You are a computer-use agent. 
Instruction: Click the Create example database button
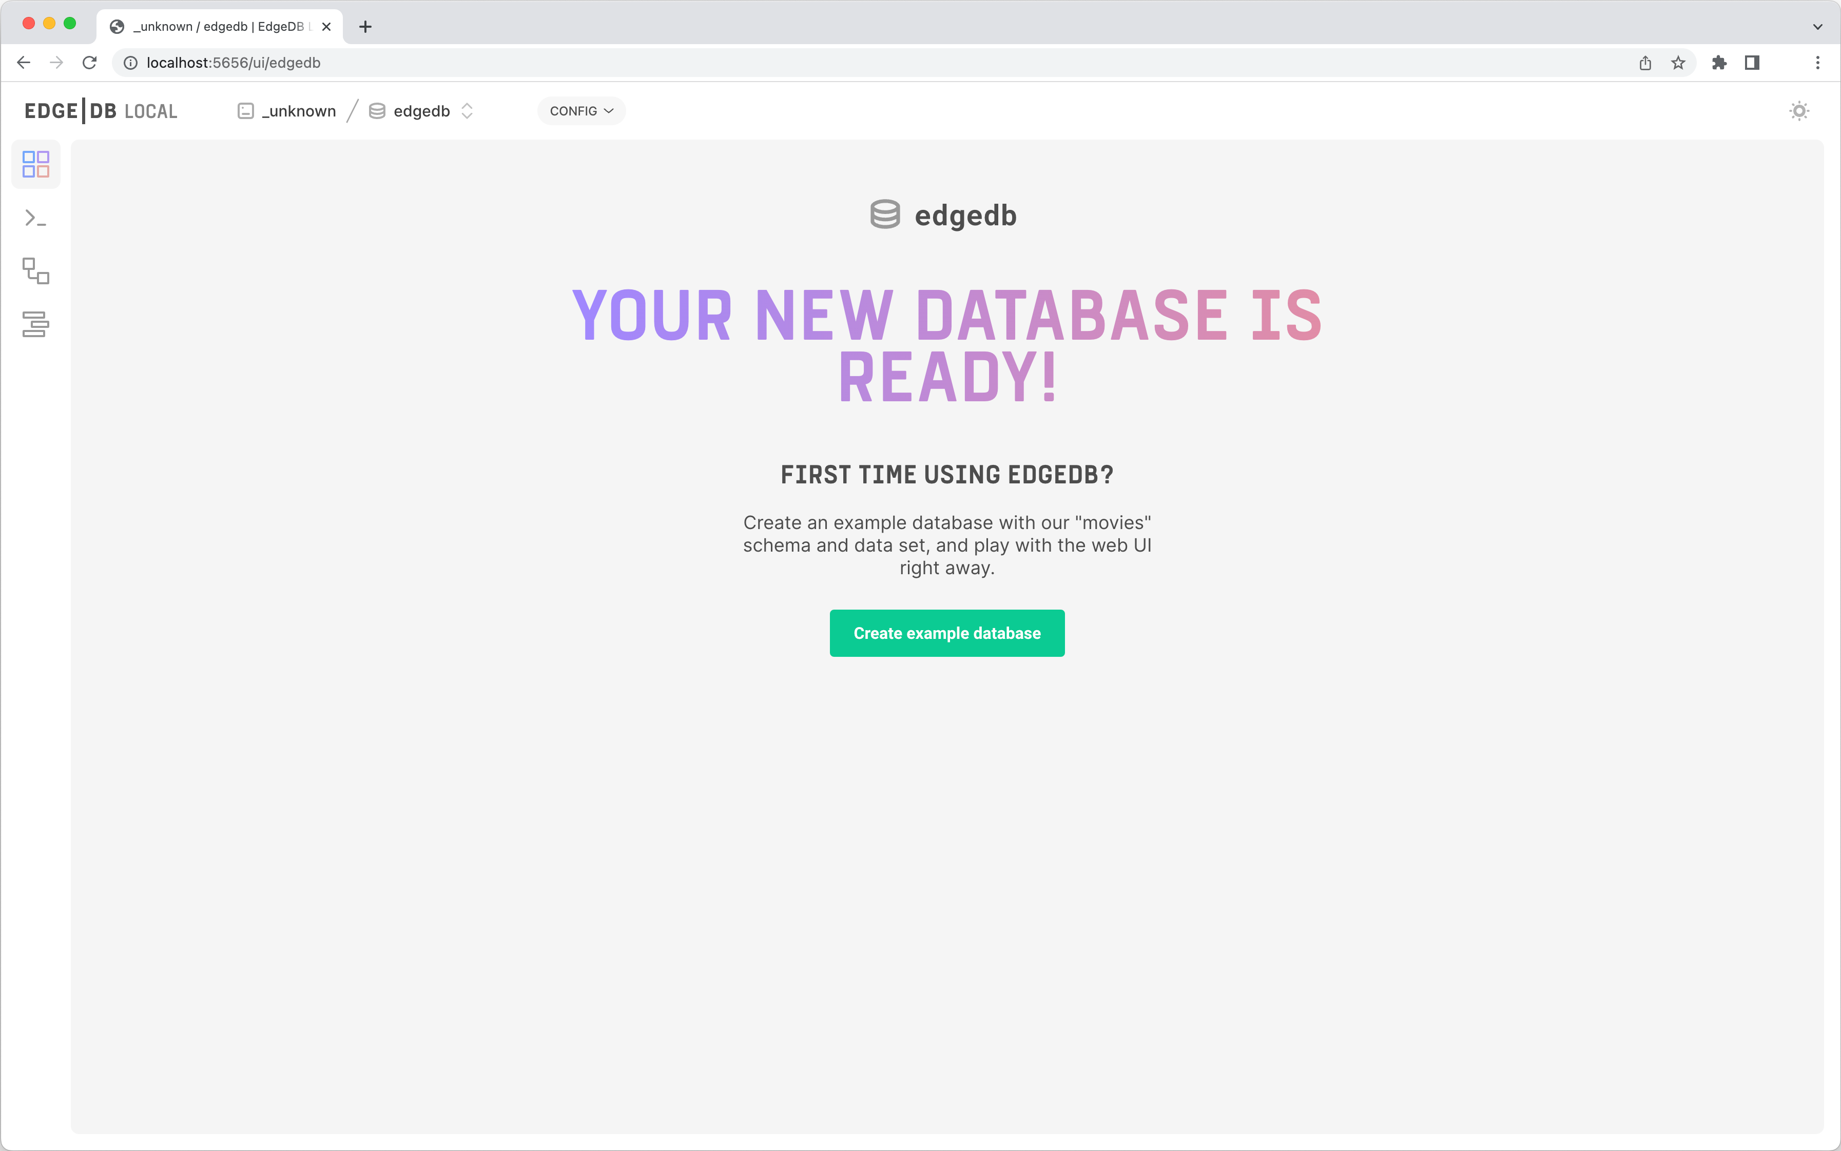click(x=947, y=633)
